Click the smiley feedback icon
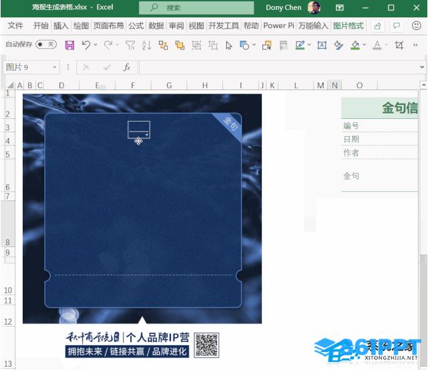428x370 pixels. (x=416, y=26)
